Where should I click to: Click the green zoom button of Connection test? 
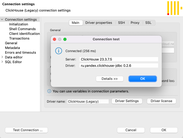(x=65, y=39)
